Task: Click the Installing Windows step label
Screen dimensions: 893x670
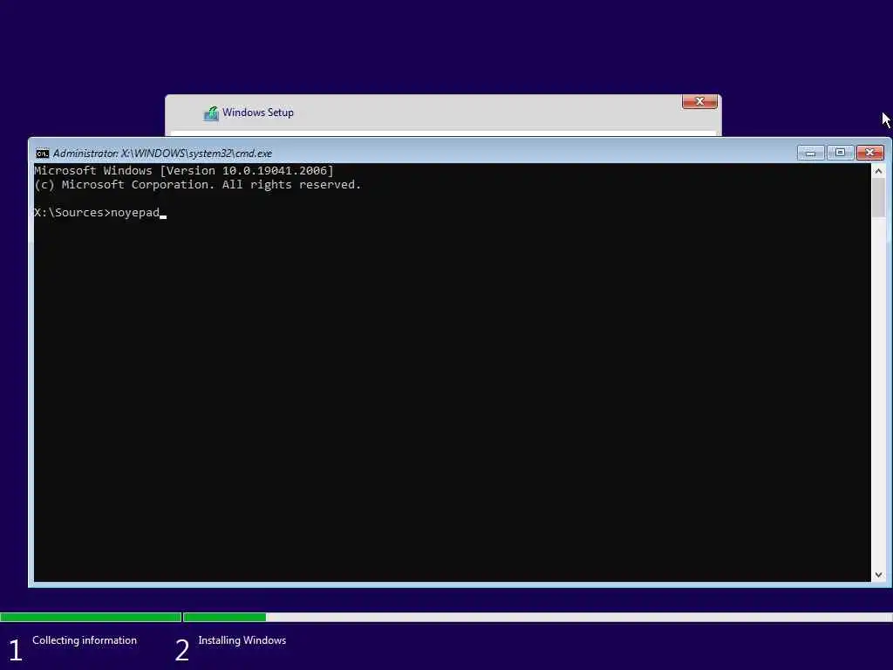Action: point(242,640)
